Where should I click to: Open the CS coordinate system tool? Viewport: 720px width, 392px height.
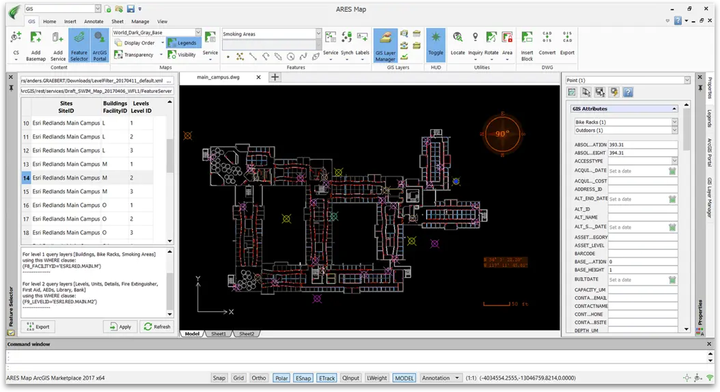[16, 45]
